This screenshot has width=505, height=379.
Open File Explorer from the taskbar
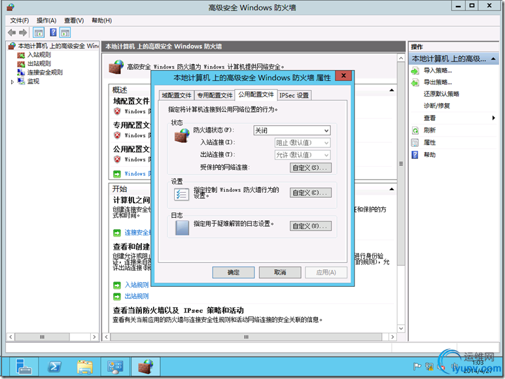[x=84, y=367]
